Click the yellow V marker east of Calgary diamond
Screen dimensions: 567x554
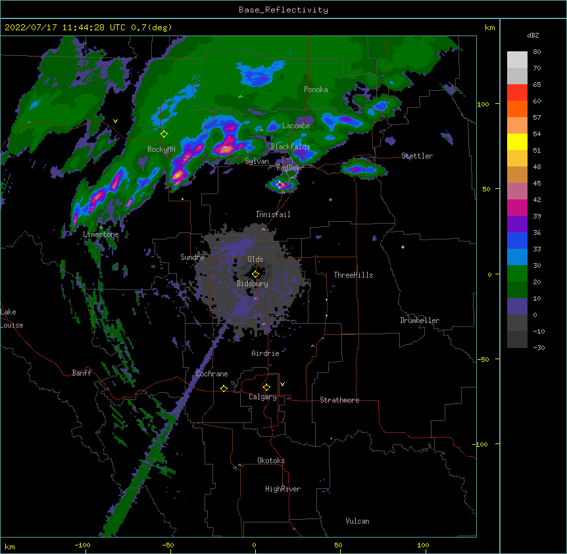point(282,384)
